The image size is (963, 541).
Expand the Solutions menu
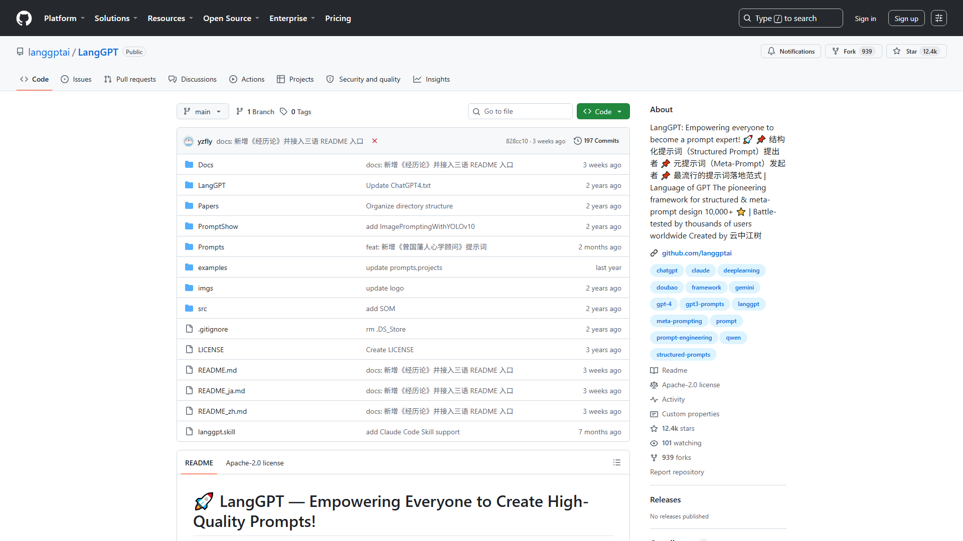[x=116, y=18]
